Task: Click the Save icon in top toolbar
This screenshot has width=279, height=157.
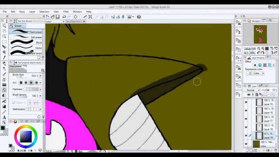Action: 58,17
